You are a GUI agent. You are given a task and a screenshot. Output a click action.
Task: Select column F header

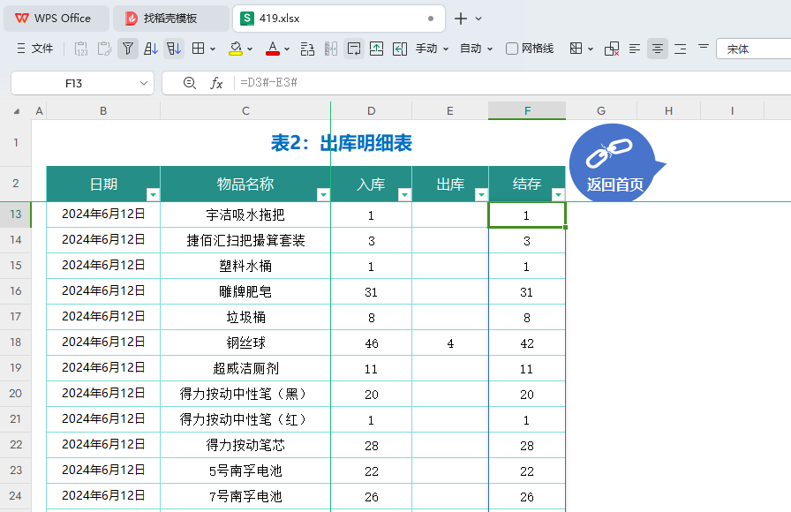click(x=527, y=111)
